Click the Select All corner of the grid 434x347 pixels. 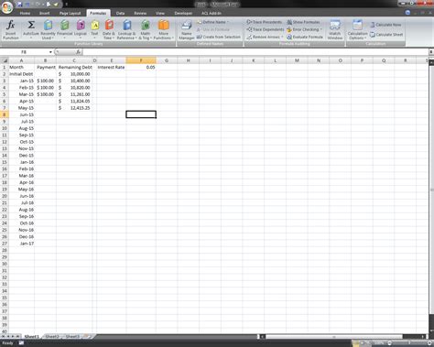tap(5, 60)
